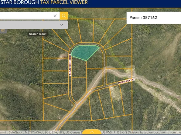Click the HIMILAYA RD road label
This screenshot has height=135, width=181.
coord(126,81)
